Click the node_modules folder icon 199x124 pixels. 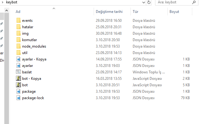18,46
